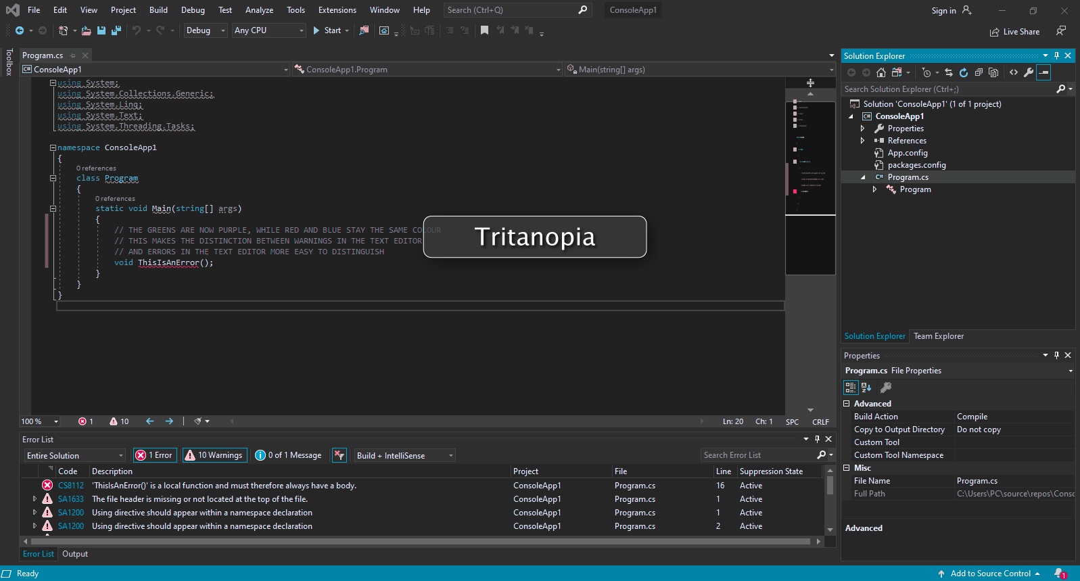Open the Analyze menu
1080x581 pixels.
(259, 10)
